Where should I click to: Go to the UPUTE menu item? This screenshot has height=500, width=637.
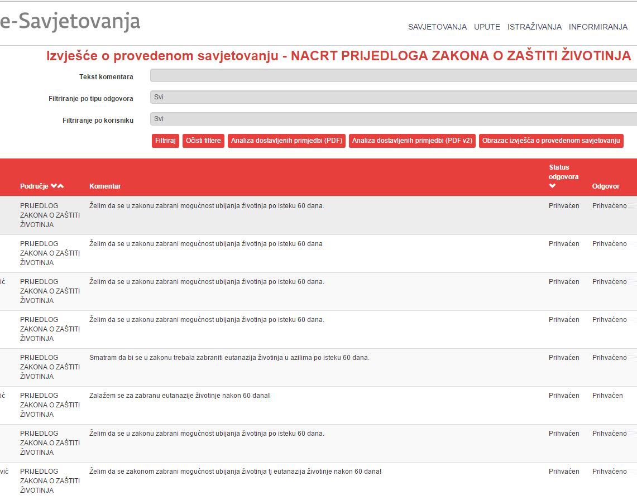pyautogui.click(x=487, y=27)
